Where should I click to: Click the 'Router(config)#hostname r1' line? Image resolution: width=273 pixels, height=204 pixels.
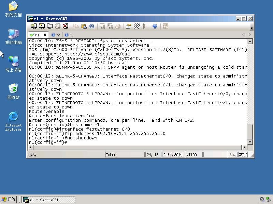point(64,125)
